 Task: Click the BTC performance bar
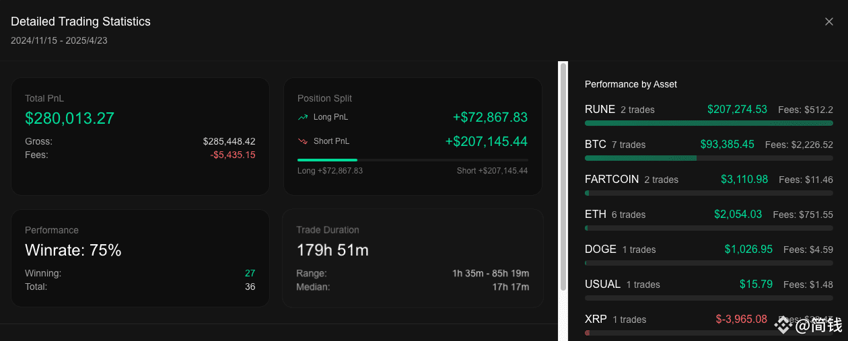point(709,158)
